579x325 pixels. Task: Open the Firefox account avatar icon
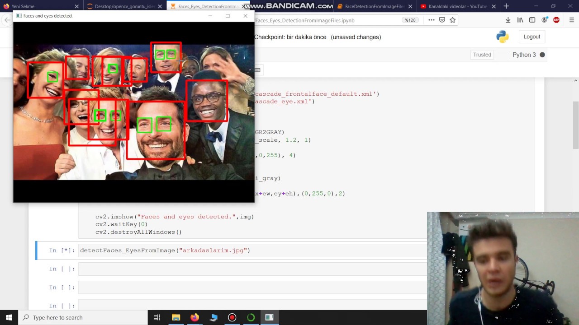pos(545,20)
